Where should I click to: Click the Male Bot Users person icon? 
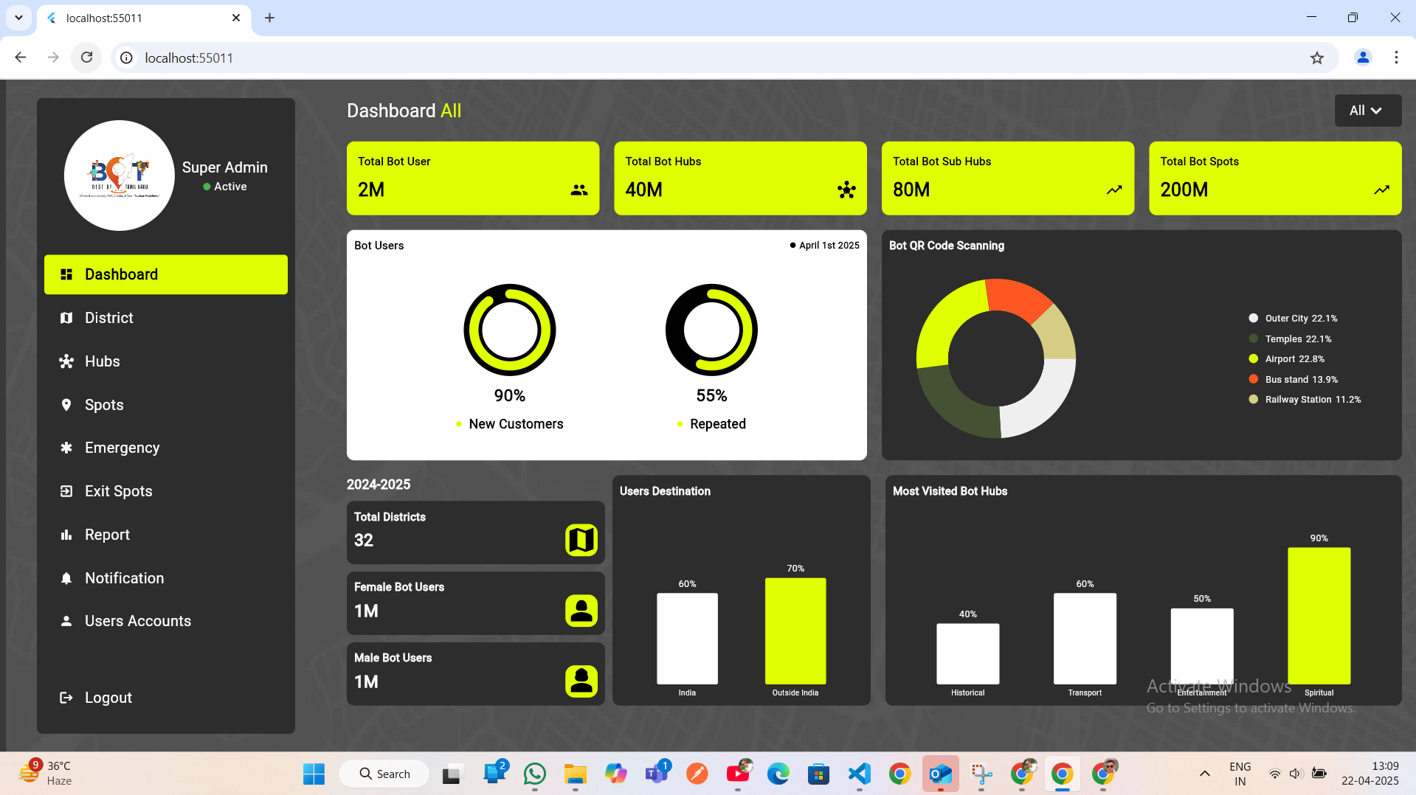(581, 681)
